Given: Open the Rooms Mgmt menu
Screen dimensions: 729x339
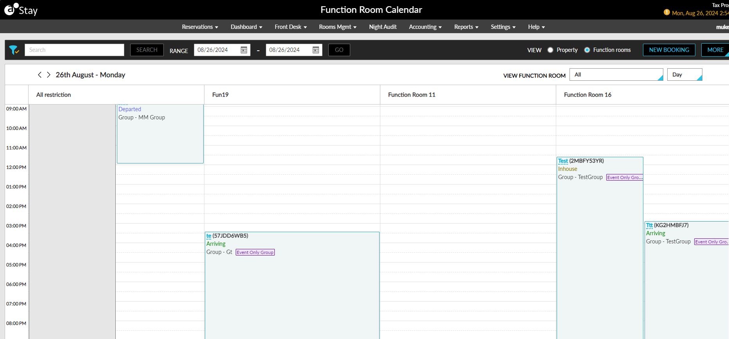Looking at the screenshot, I should [338, 27].
